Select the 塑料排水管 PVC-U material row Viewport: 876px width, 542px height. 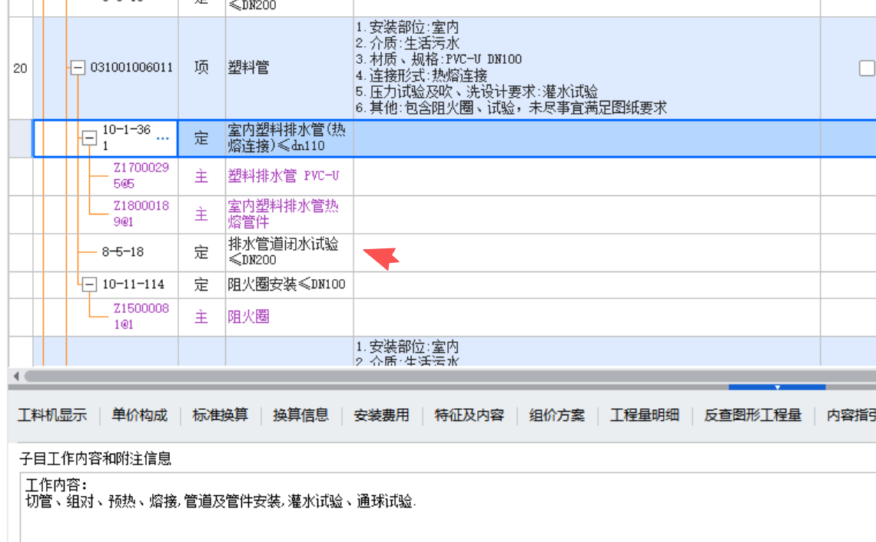pos(286,176)
